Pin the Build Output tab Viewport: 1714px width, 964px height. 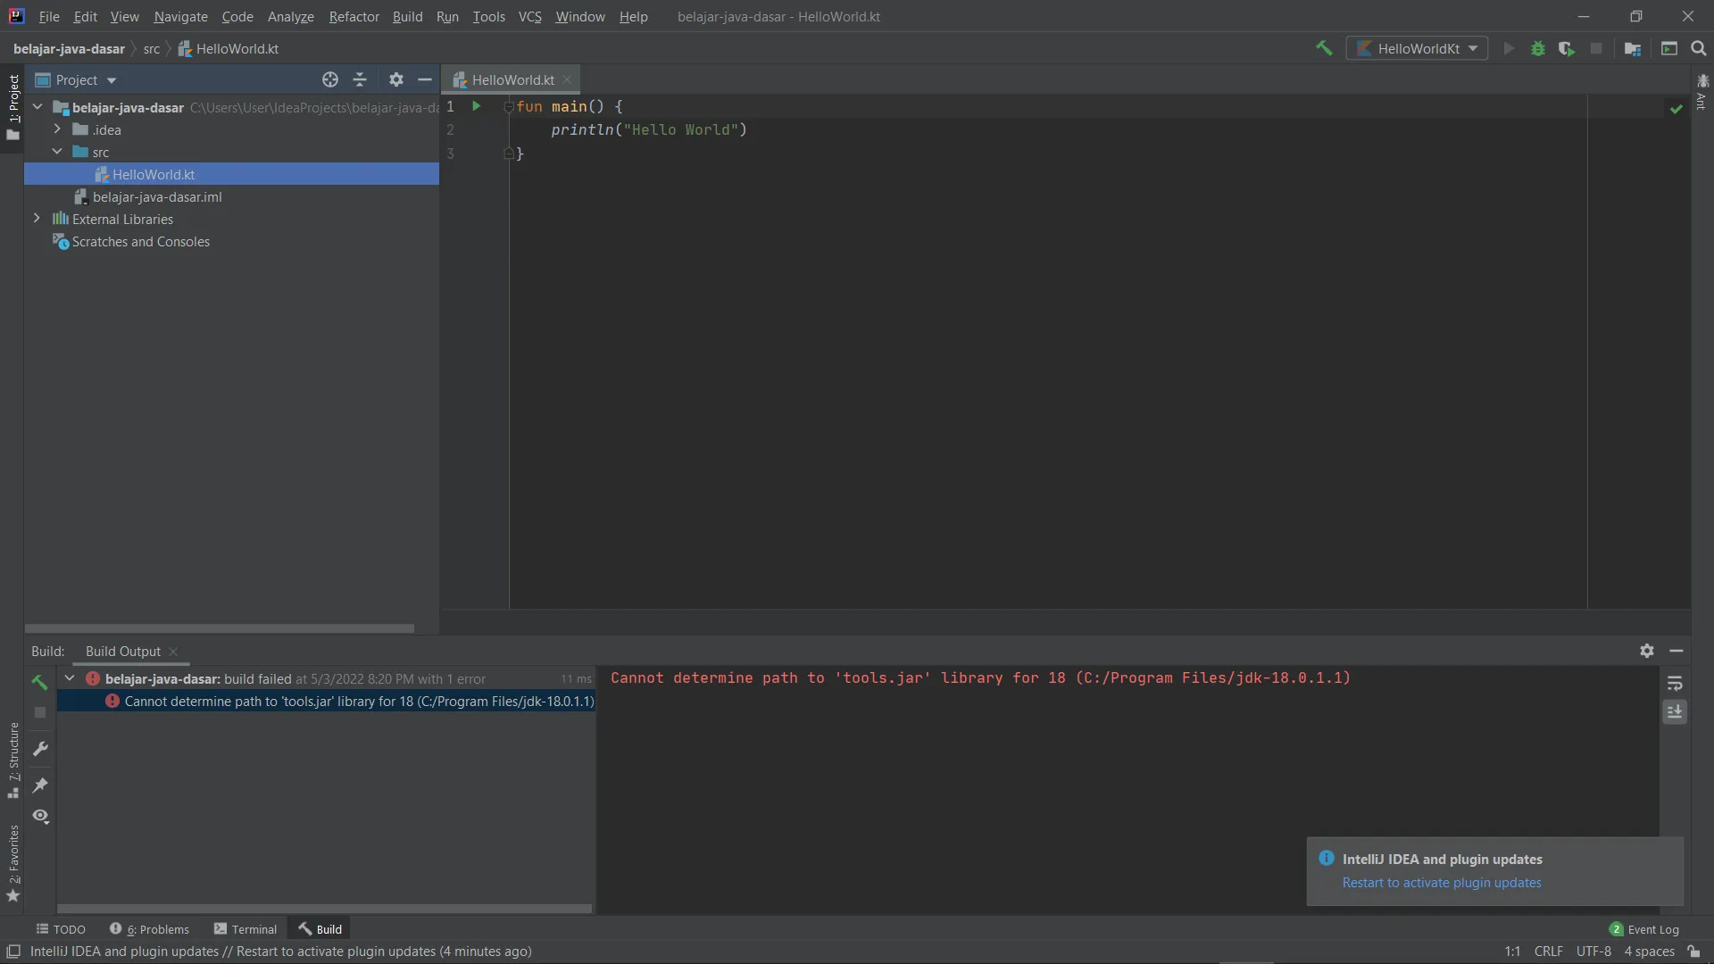pyautogui.click(x=40, y=785)
